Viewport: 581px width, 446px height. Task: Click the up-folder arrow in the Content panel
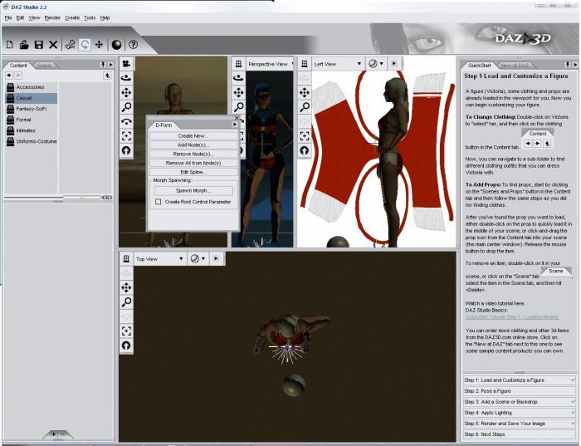click(x=107, y=76)
